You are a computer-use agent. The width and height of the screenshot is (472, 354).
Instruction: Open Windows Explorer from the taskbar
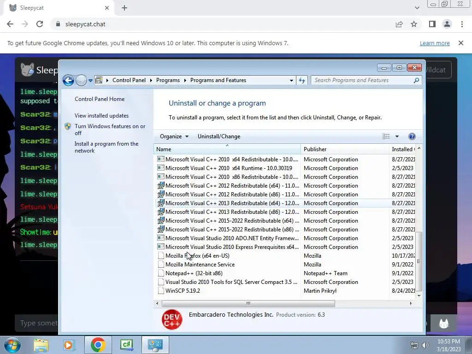[41, 345]
